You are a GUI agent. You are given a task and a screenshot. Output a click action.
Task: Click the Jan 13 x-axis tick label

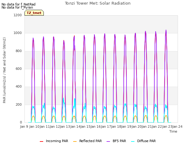65,126
